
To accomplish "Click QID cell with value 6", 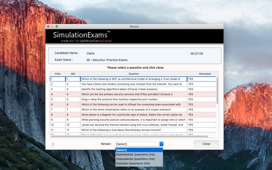I will pyautogui.click(x=73, y=104).
